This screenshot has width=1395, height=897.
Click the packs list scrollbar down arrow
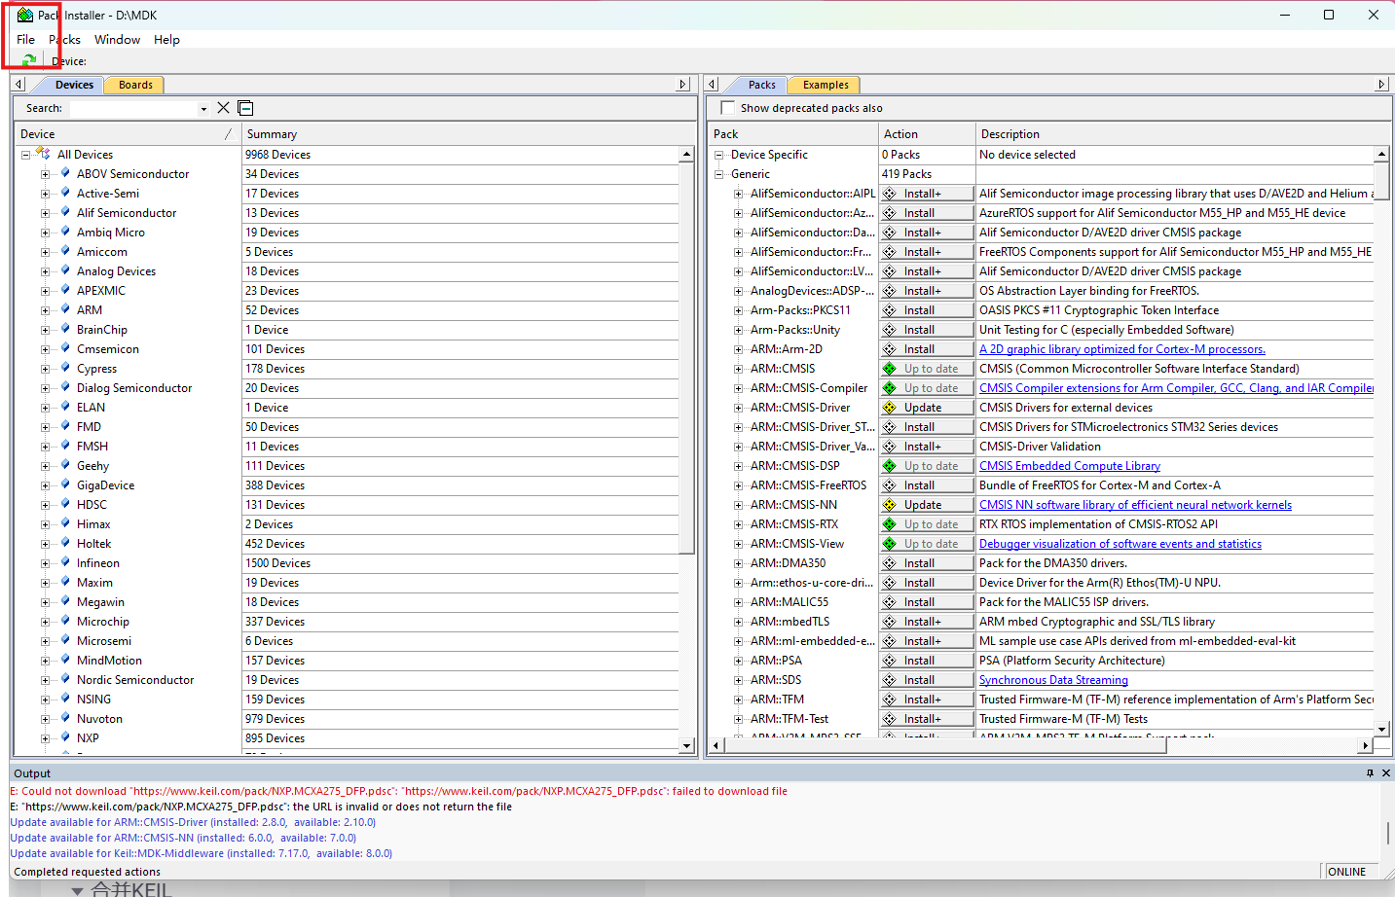(1381, 729)
